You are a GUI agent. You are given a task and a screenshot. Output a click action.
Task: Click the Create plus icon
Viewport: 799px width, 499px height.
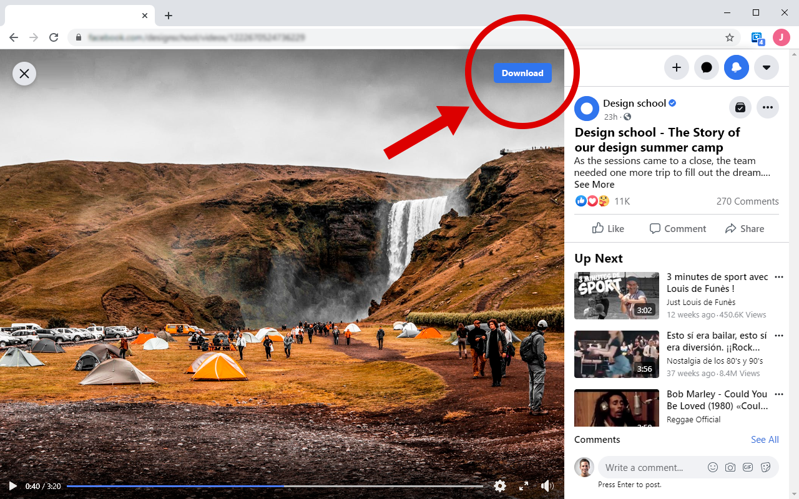tap(676, 67)
